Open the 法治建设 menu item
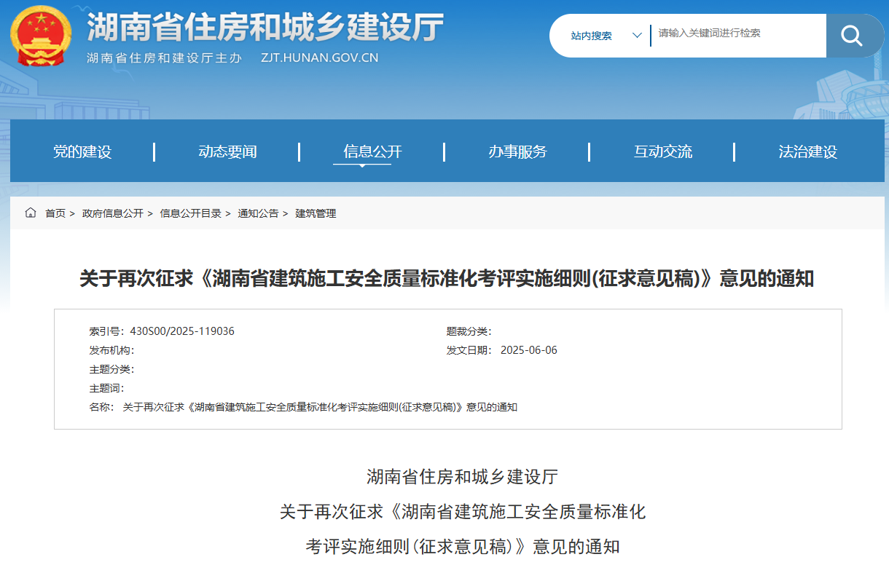 pyautogui.click(x=807, y=151)
